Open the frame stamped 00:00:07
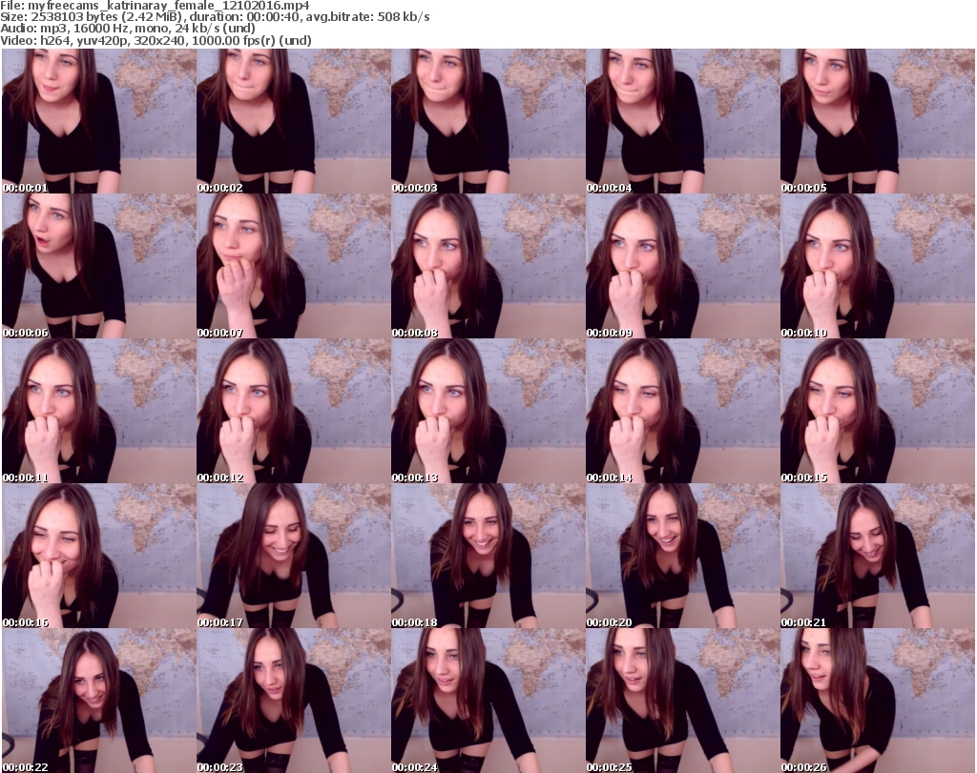This screenshot has height=773, width=977. [294, 266]
